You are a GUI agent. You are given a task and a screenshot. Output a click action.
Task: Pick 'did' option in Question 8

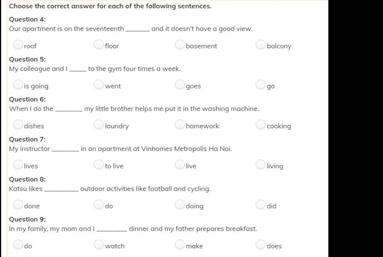coord(260,205)
